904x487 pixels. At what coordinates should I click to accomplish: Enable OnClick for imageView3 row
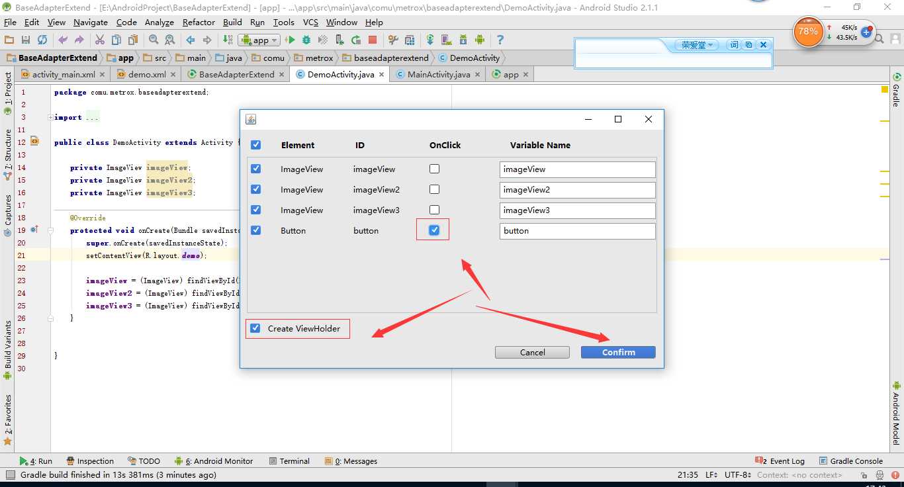tap(434, 210)
